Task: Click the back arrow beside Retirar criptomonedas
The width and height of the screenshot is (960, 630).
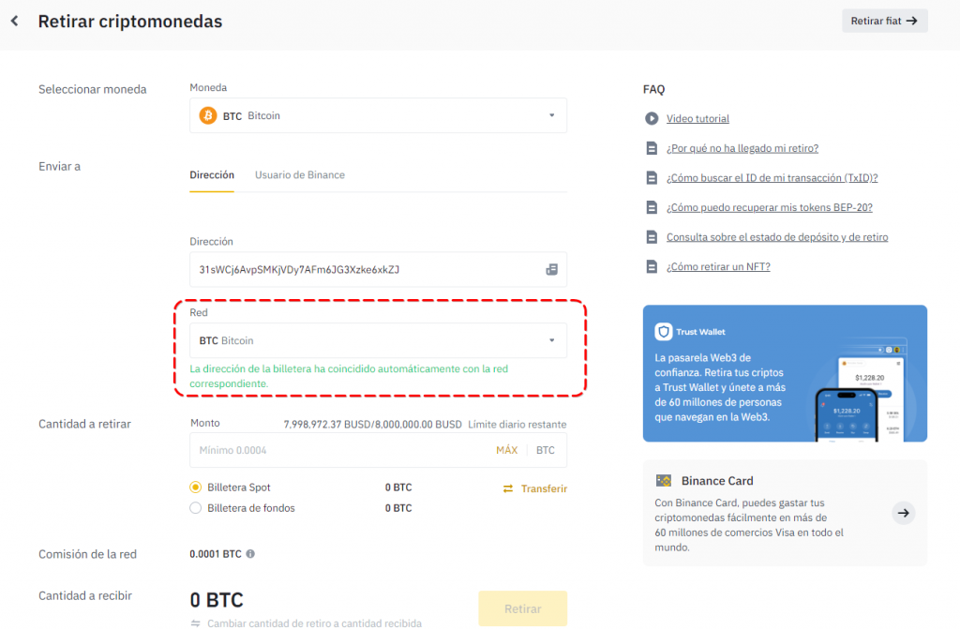Action: (x=15, y=21)
